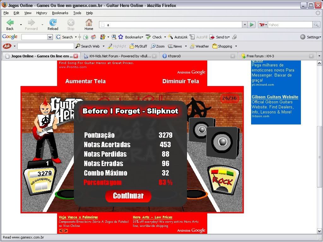The width and height of the screenshot is (323, 242).
Task: Go back using the Back arrow
Action: 10,25
